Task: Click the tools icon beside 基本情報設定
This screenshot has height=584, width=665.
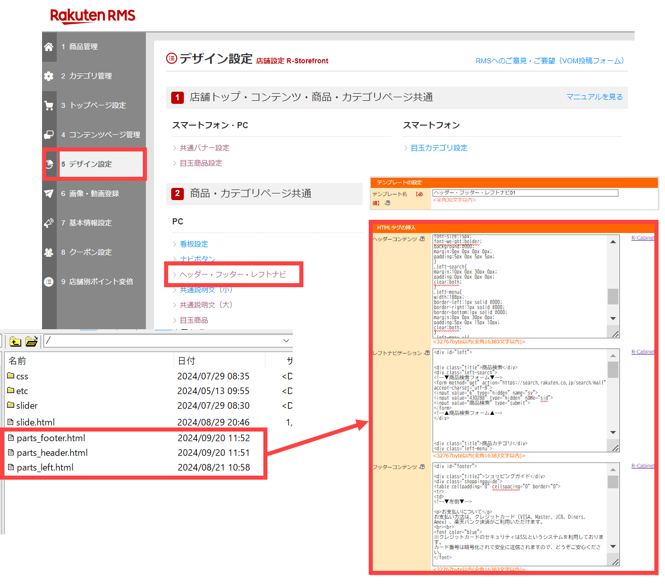Action: click(x=49, y=223)
